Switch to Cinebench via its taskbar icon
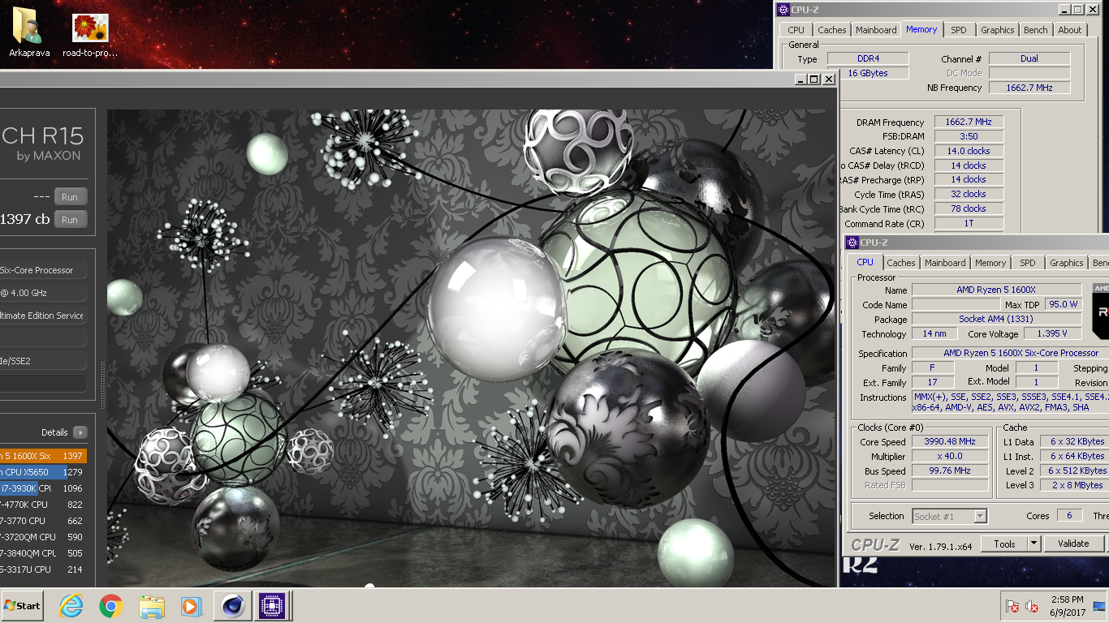Viewport: 1109px width, 623px height. pyautogui.click(x=231, y=606)
